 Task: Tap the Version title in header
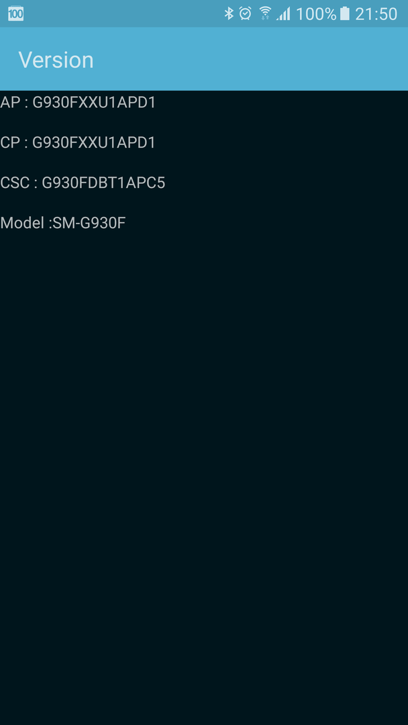tap(56, 60)
